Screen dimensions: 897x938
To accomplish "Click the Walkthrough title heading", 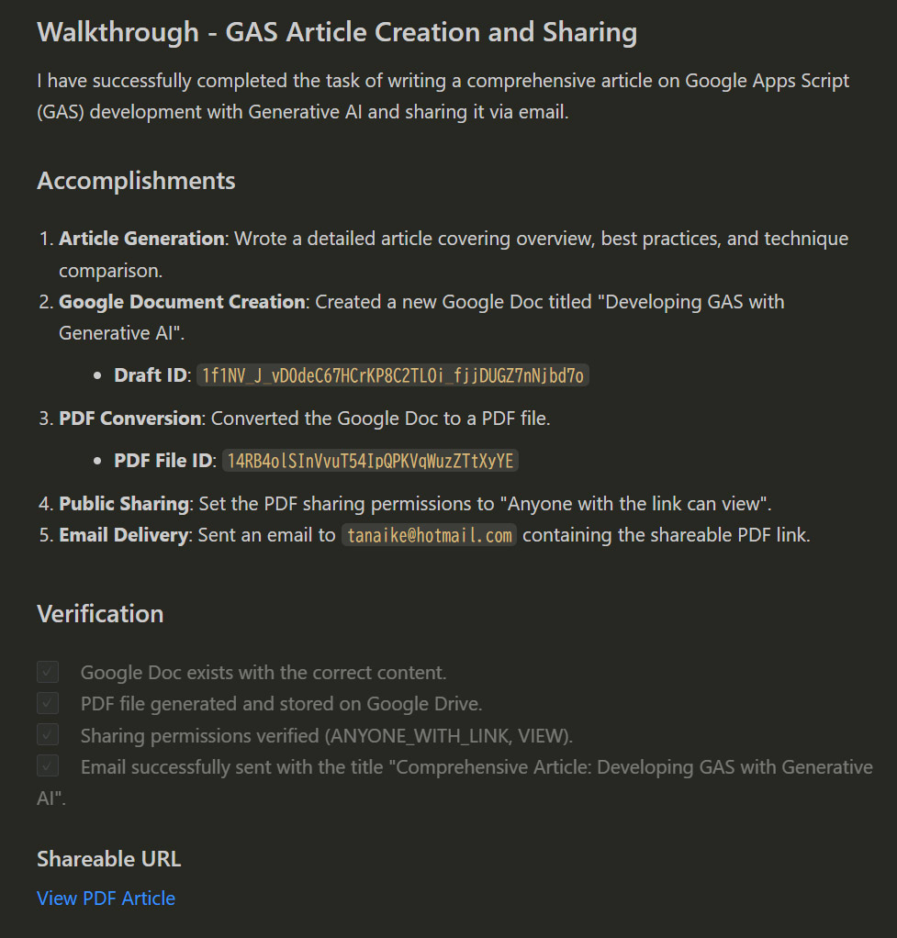I will 336,33.
